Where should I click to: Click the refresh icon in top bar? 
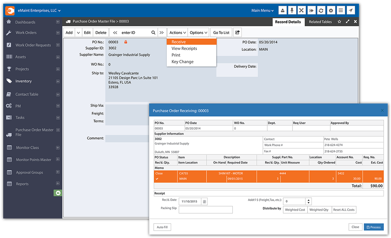(321, 10)
